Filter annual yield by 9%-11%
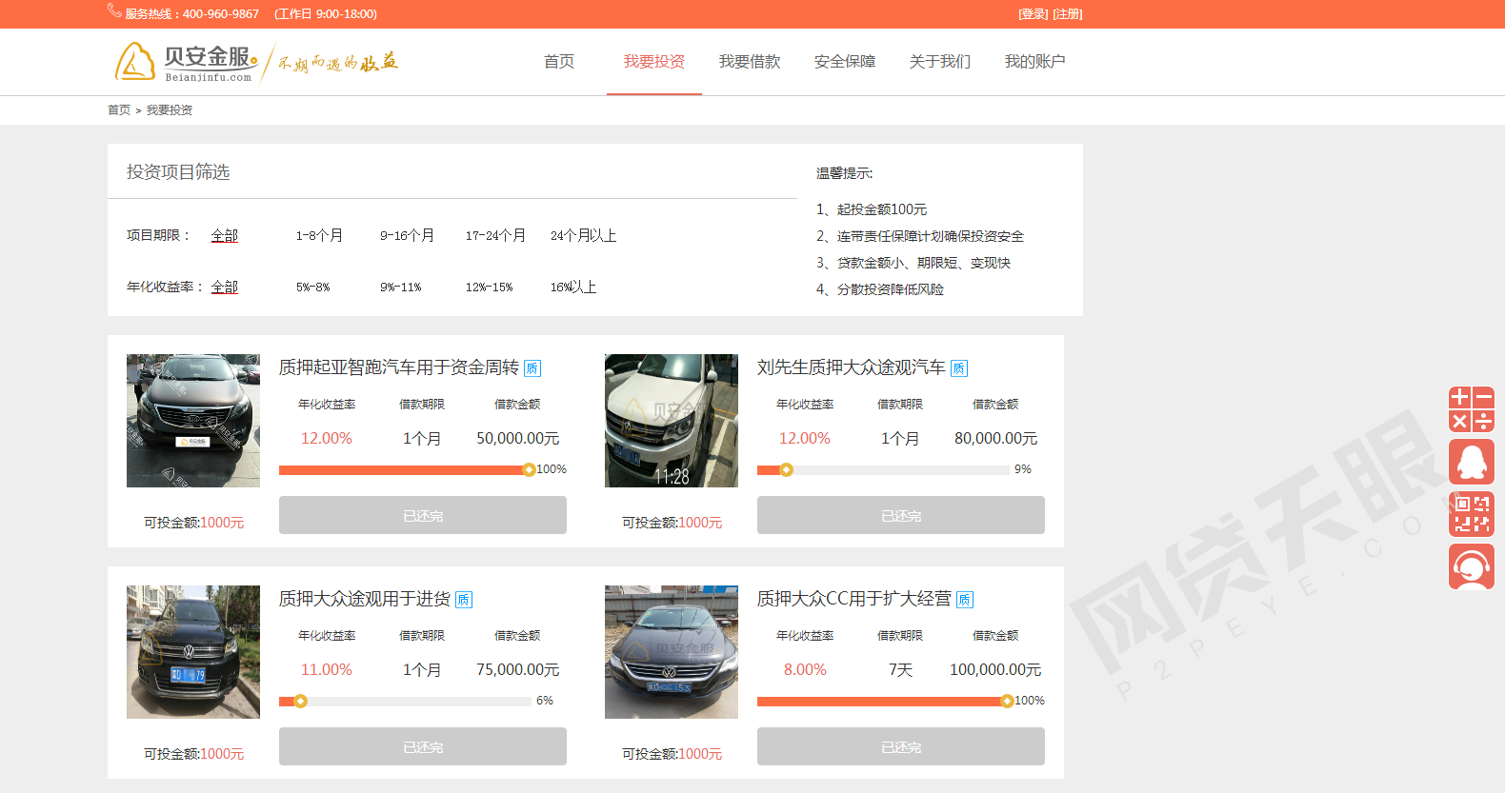Screen dimensions: 1505x793 pyautogui.click(x=401, y=287)
